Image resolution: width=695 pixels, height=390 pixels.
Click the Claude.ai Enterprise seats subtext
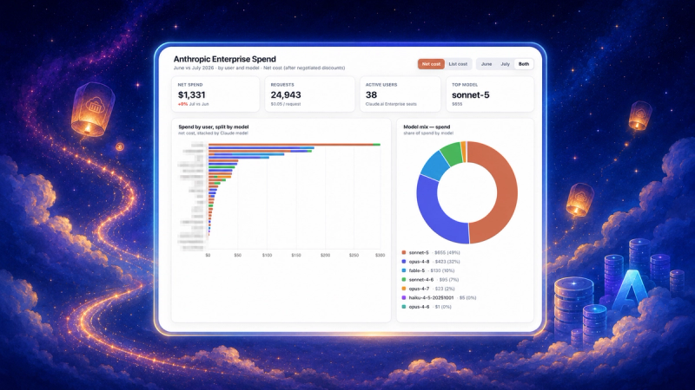pyautogui.click(x=391, y=104)
